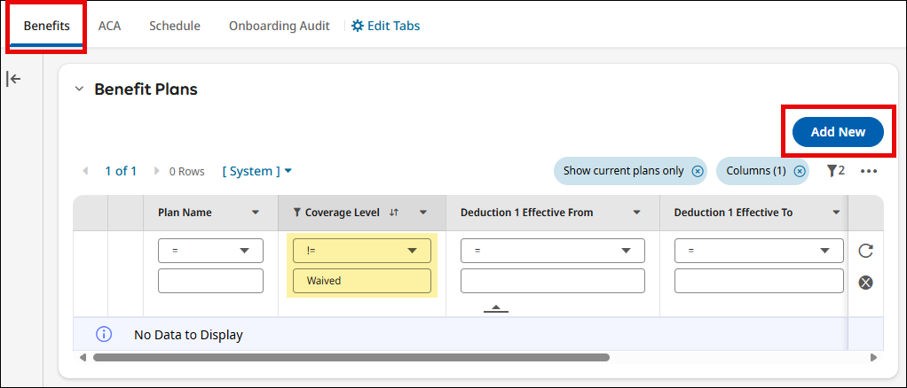Click the refresh filter row icon
Image resolution: width=907 pixels, height=388 pixels.
pyautogui.click(x=865, y=251)
